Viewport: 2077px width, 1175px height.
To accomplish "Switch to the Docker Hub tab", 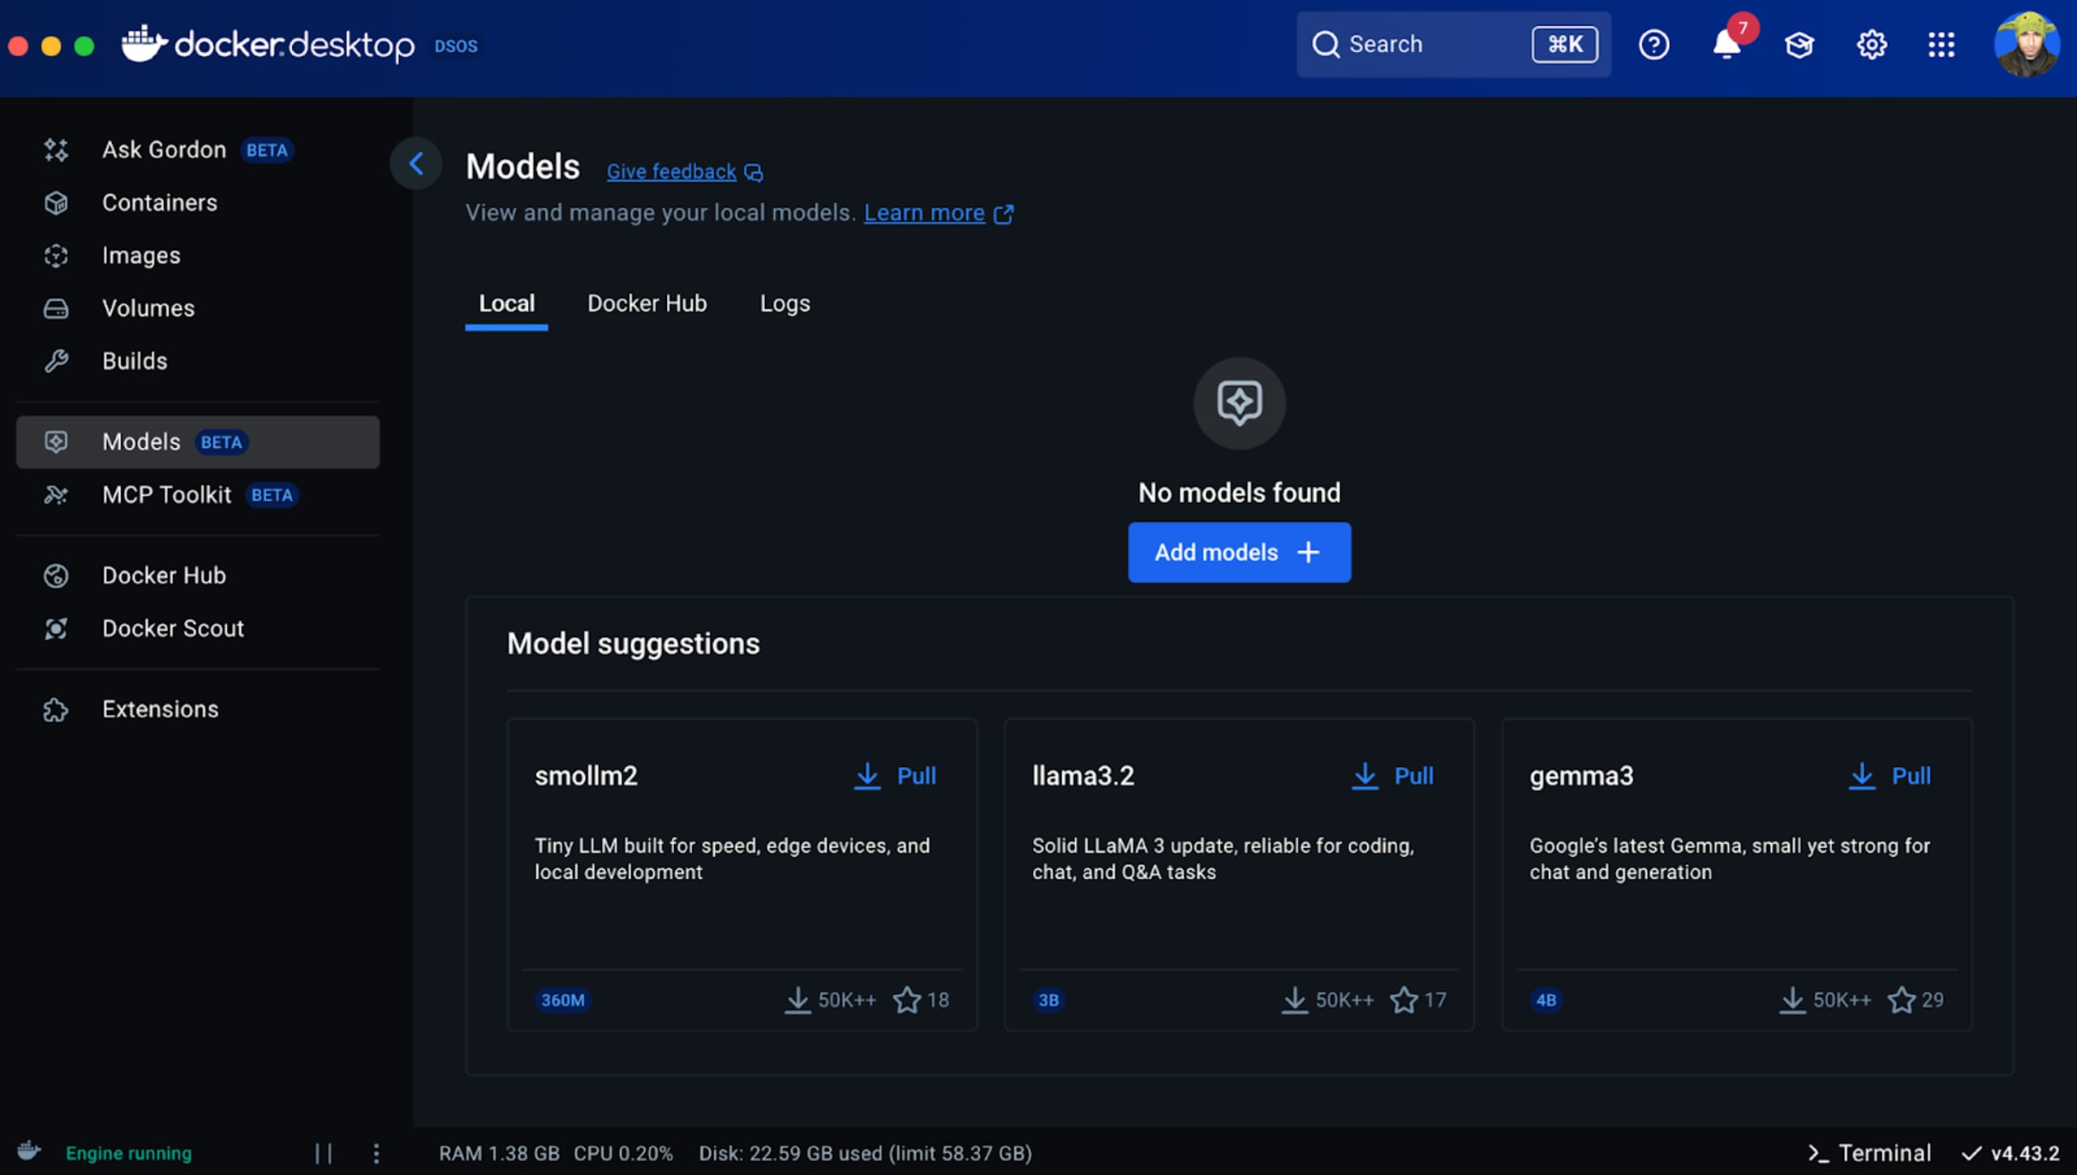I will click(647, 304).
